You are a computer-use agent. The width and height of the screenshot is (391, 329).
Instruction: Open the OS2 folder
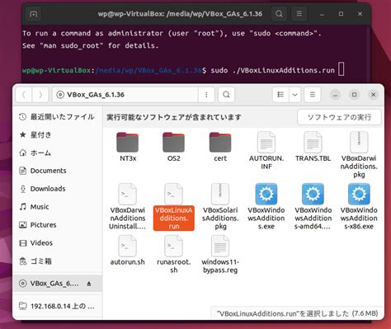[x=173, y=147]
